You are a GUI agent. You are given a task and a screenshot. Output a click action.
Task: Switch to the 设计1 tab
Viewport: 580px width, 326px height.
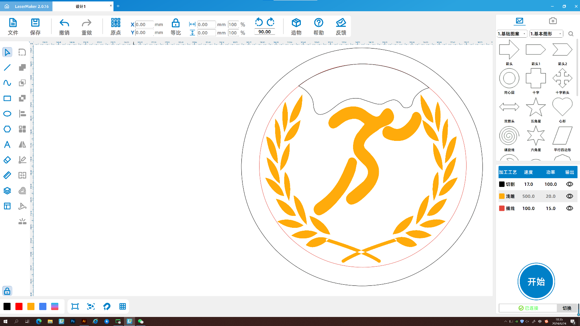[81, 7]
